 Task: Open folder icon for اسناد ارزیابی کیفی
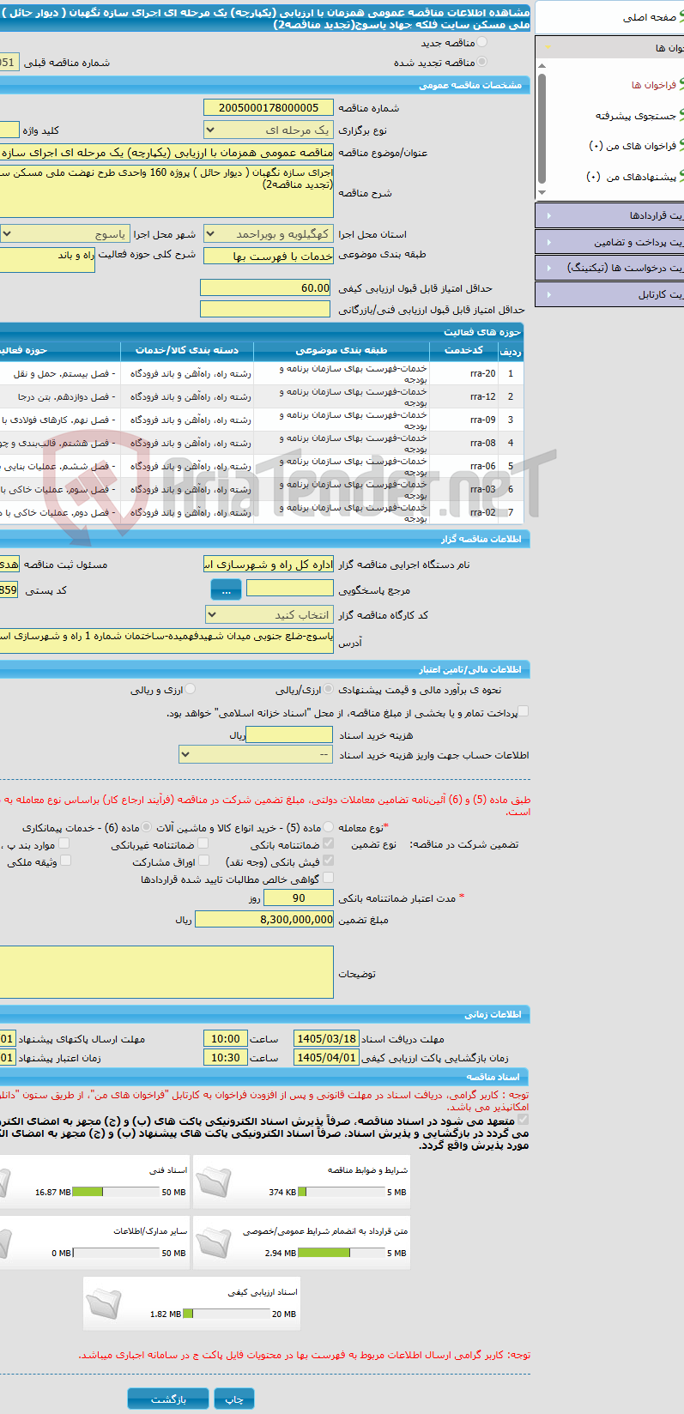[x=104, y=1303]
